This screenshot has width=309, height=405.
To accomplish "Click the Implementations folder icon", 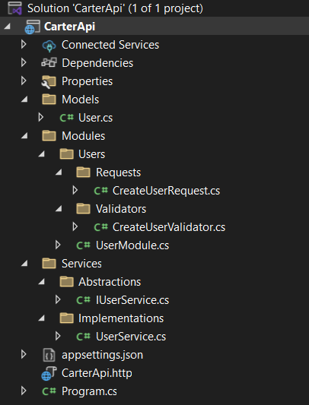I will pos(66,318).
